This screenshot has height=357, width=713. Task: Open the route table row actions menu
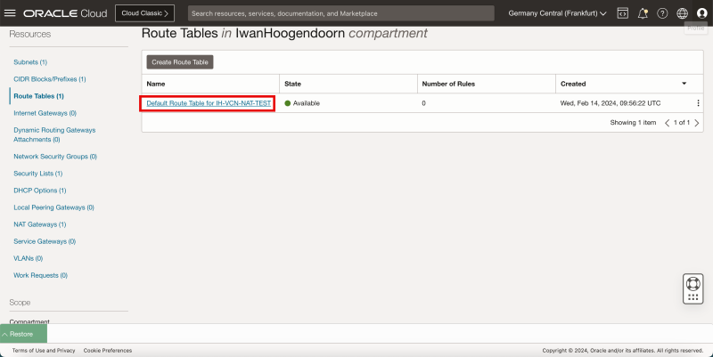point(698,103)
